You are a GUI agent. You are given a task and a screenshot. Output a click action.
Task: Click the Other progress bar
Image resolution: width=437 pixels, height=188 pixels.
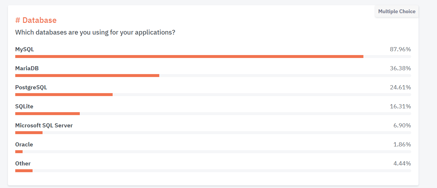(213, 171)
